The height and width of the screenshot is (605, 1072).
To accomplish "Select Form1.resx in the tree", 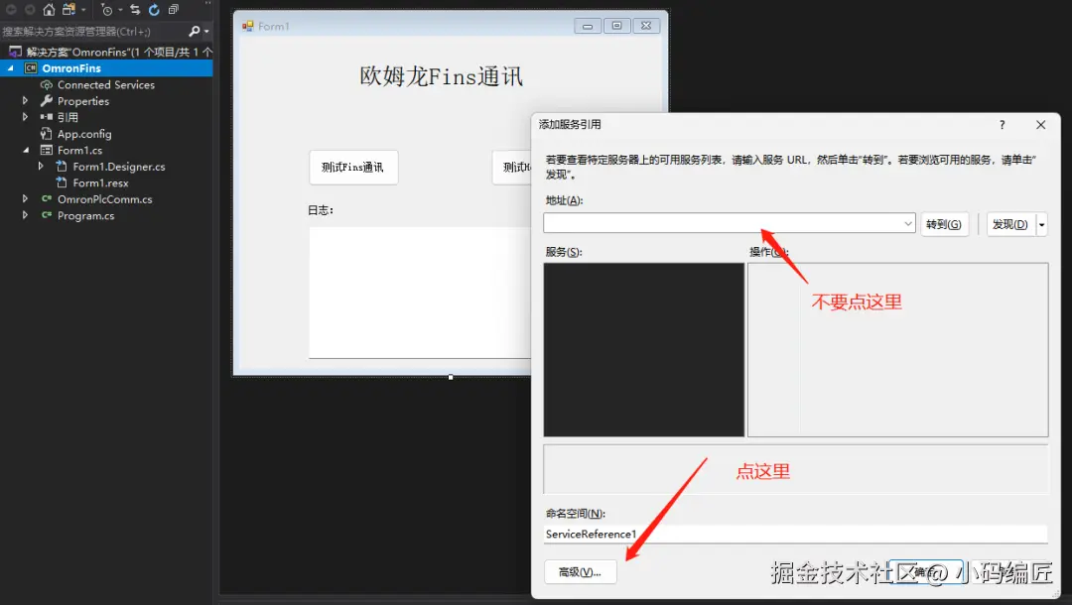I will click(100, 183).
